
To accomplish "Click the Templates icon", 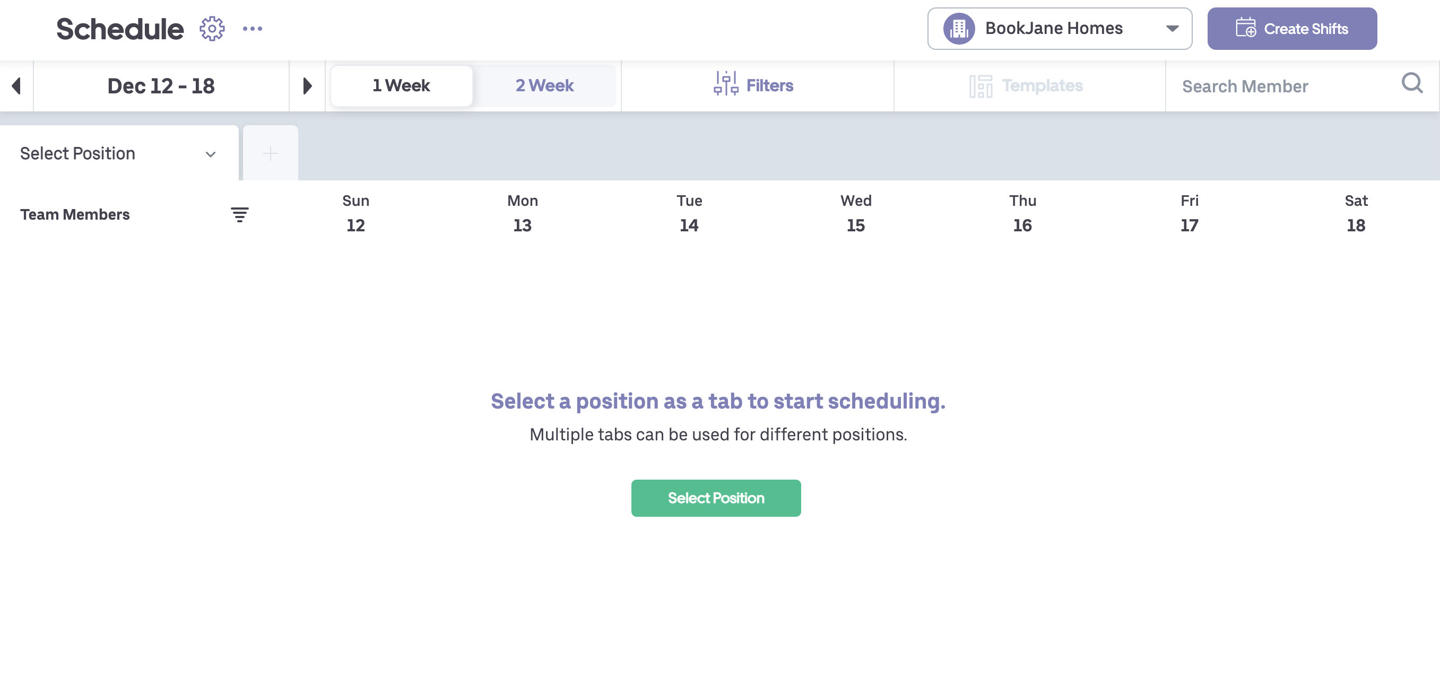I will point(982,85).
